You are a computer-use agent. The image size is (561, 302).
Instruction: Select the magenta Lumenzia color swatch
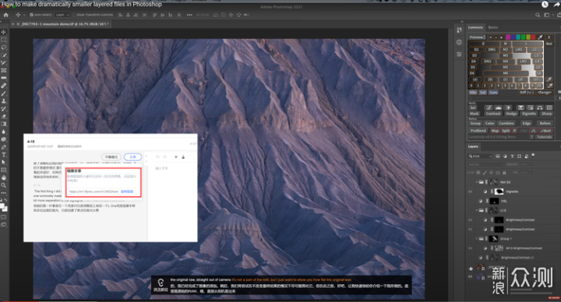point(508,37)
